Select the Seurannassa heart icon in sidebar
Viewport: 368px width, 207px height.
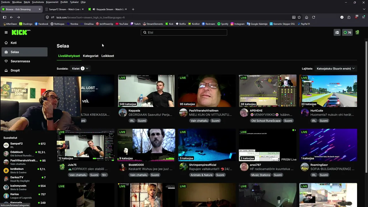coord(6,61)
